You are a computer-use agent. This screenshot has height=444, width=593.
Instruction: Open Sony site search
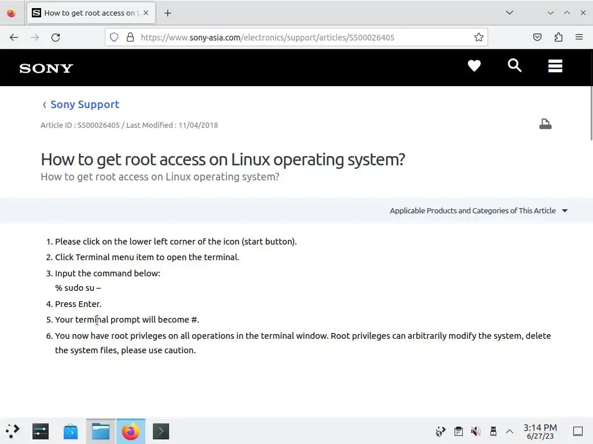click(514, 65)
